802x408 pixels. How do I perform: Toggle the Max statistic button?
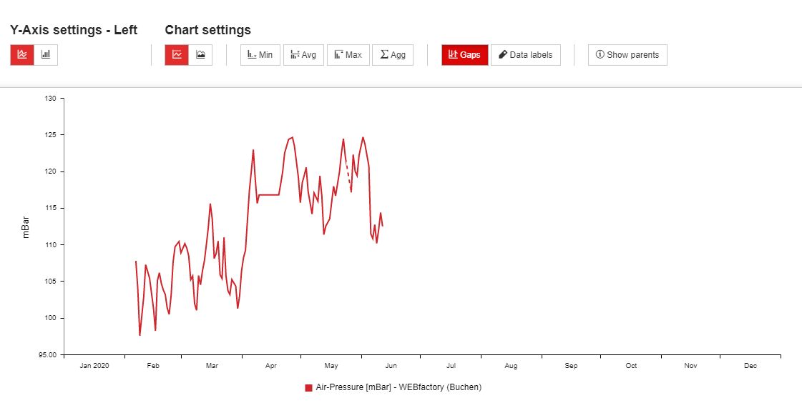pos(348,55)
